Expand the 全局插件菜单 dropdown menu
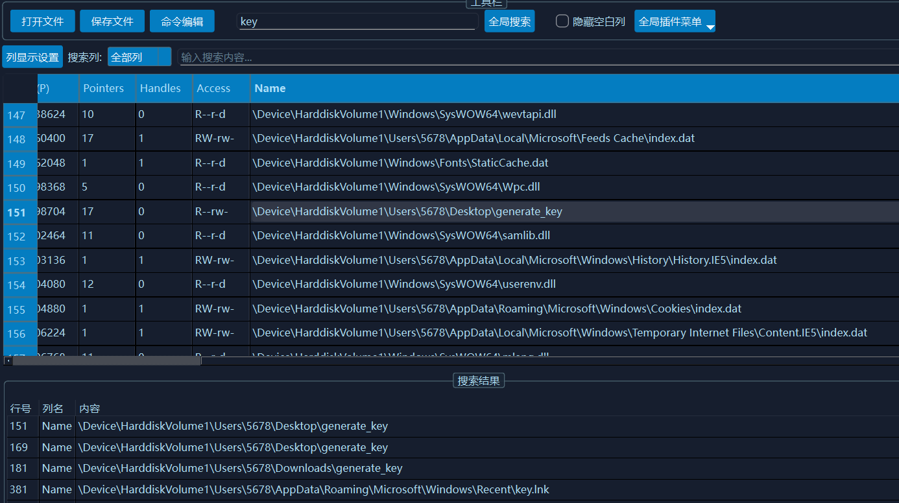 pos(675,21)
